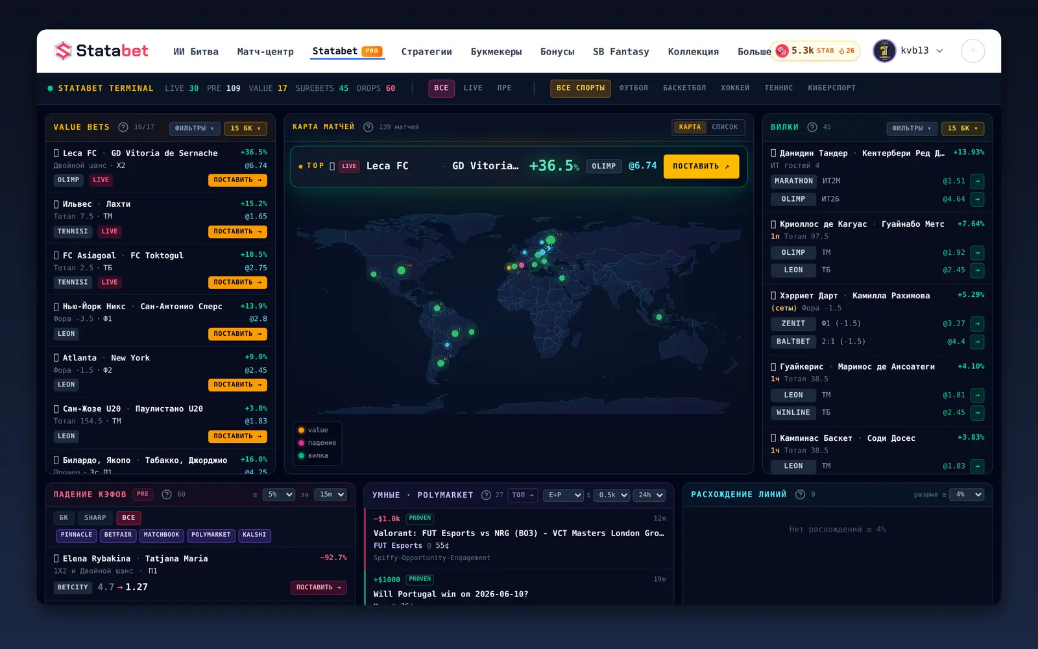Open the 15m time window dropdown
This screenshot has height=649, width=1038.
click(x=331, y=495)
